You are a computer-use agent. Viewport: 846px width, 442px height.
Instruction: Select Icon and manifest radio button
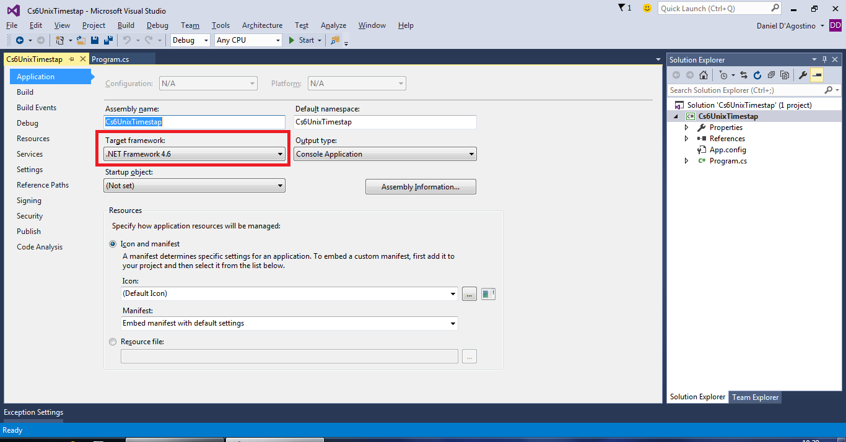click(113, 244)
